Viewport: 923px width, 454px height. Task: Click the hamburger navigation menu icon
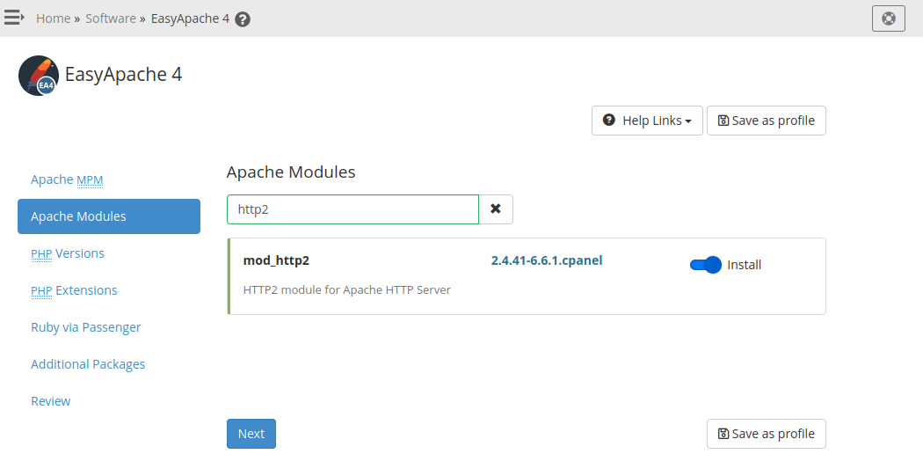pos(14,18)
